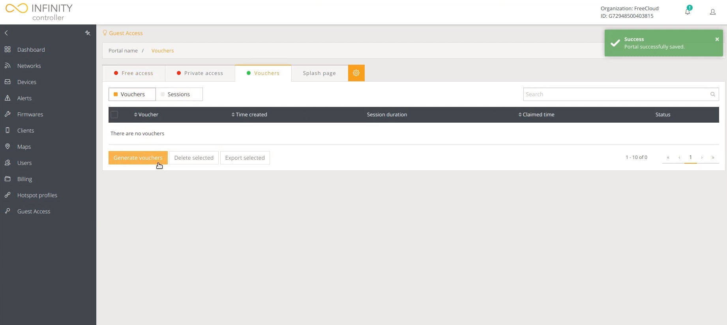The image size is (727, 325).
Task: Click the Networks signal icon
Action: [7, 66]
